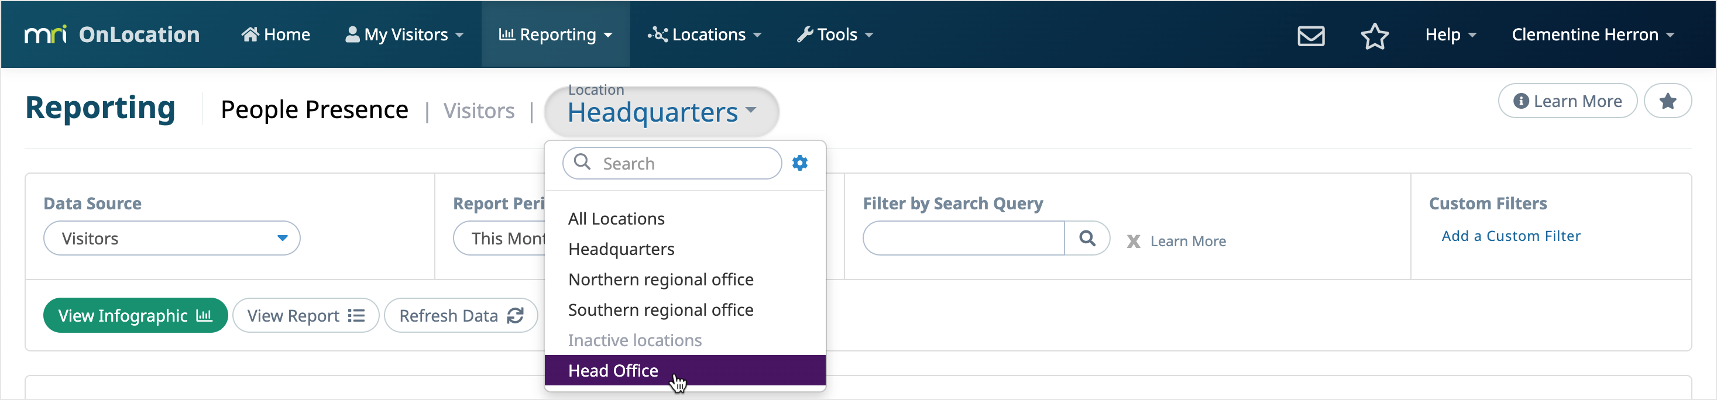Screen dimensions: 1717x400
Task: Click the gear settings icon beside Search
Action: (x=799, y=163)
